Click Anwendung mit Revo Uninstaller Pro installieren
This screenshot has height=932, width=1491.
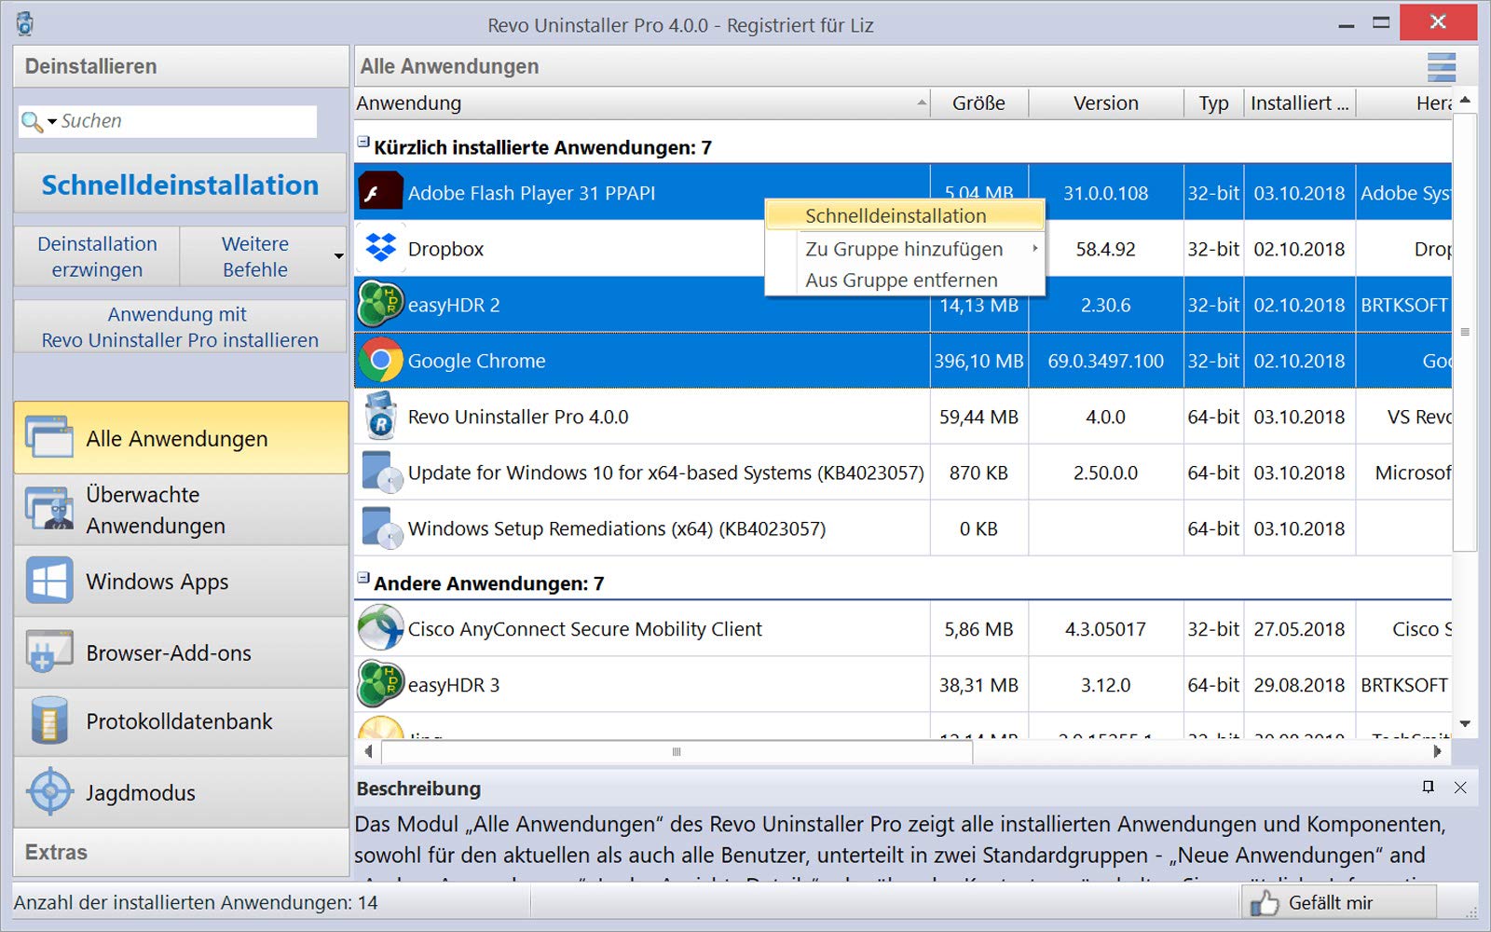[180, 327]
